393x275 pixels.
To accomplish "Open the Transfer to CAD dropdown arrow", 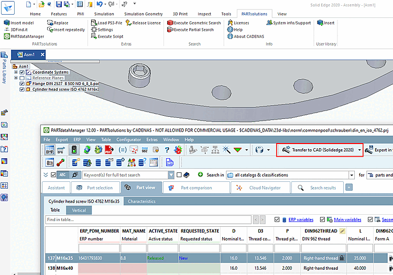I will pos(359,150).
